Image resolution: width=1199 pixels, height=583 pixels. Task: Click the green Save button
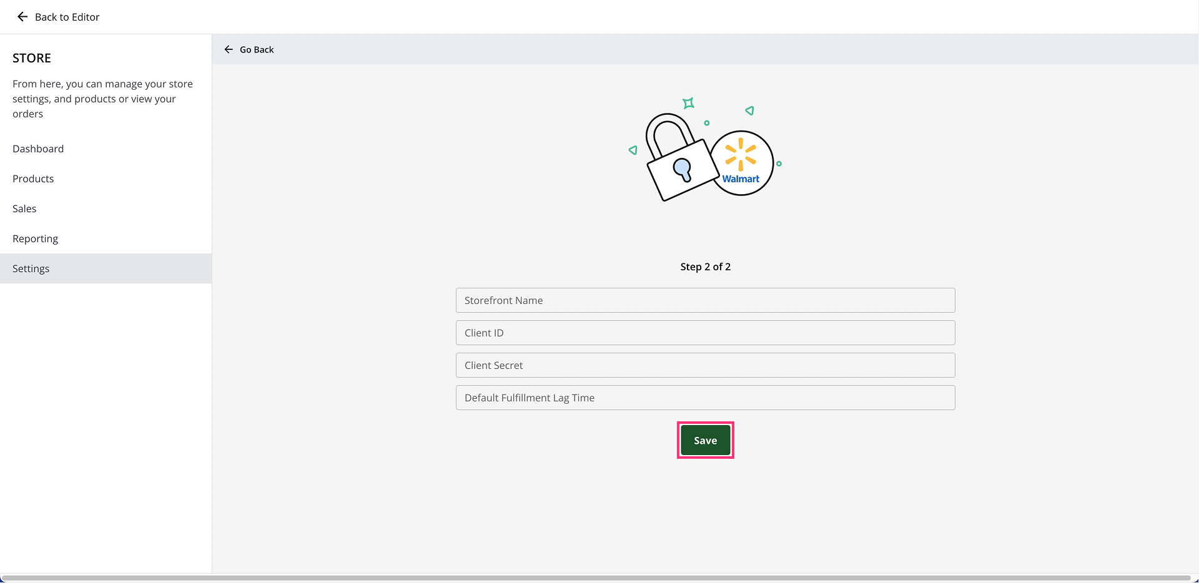pos(706,440)
